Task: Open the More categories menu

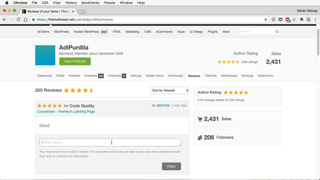Action: click(x=226, y=32)
